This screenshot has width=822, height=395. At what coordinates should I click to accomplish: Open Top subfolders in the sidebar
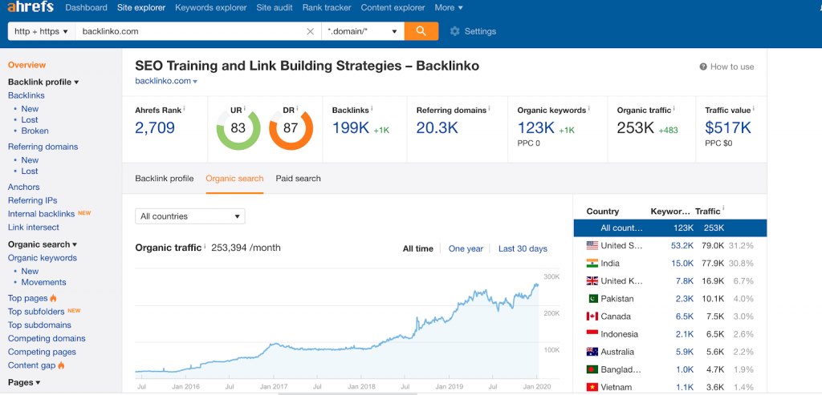click(36, 312)
